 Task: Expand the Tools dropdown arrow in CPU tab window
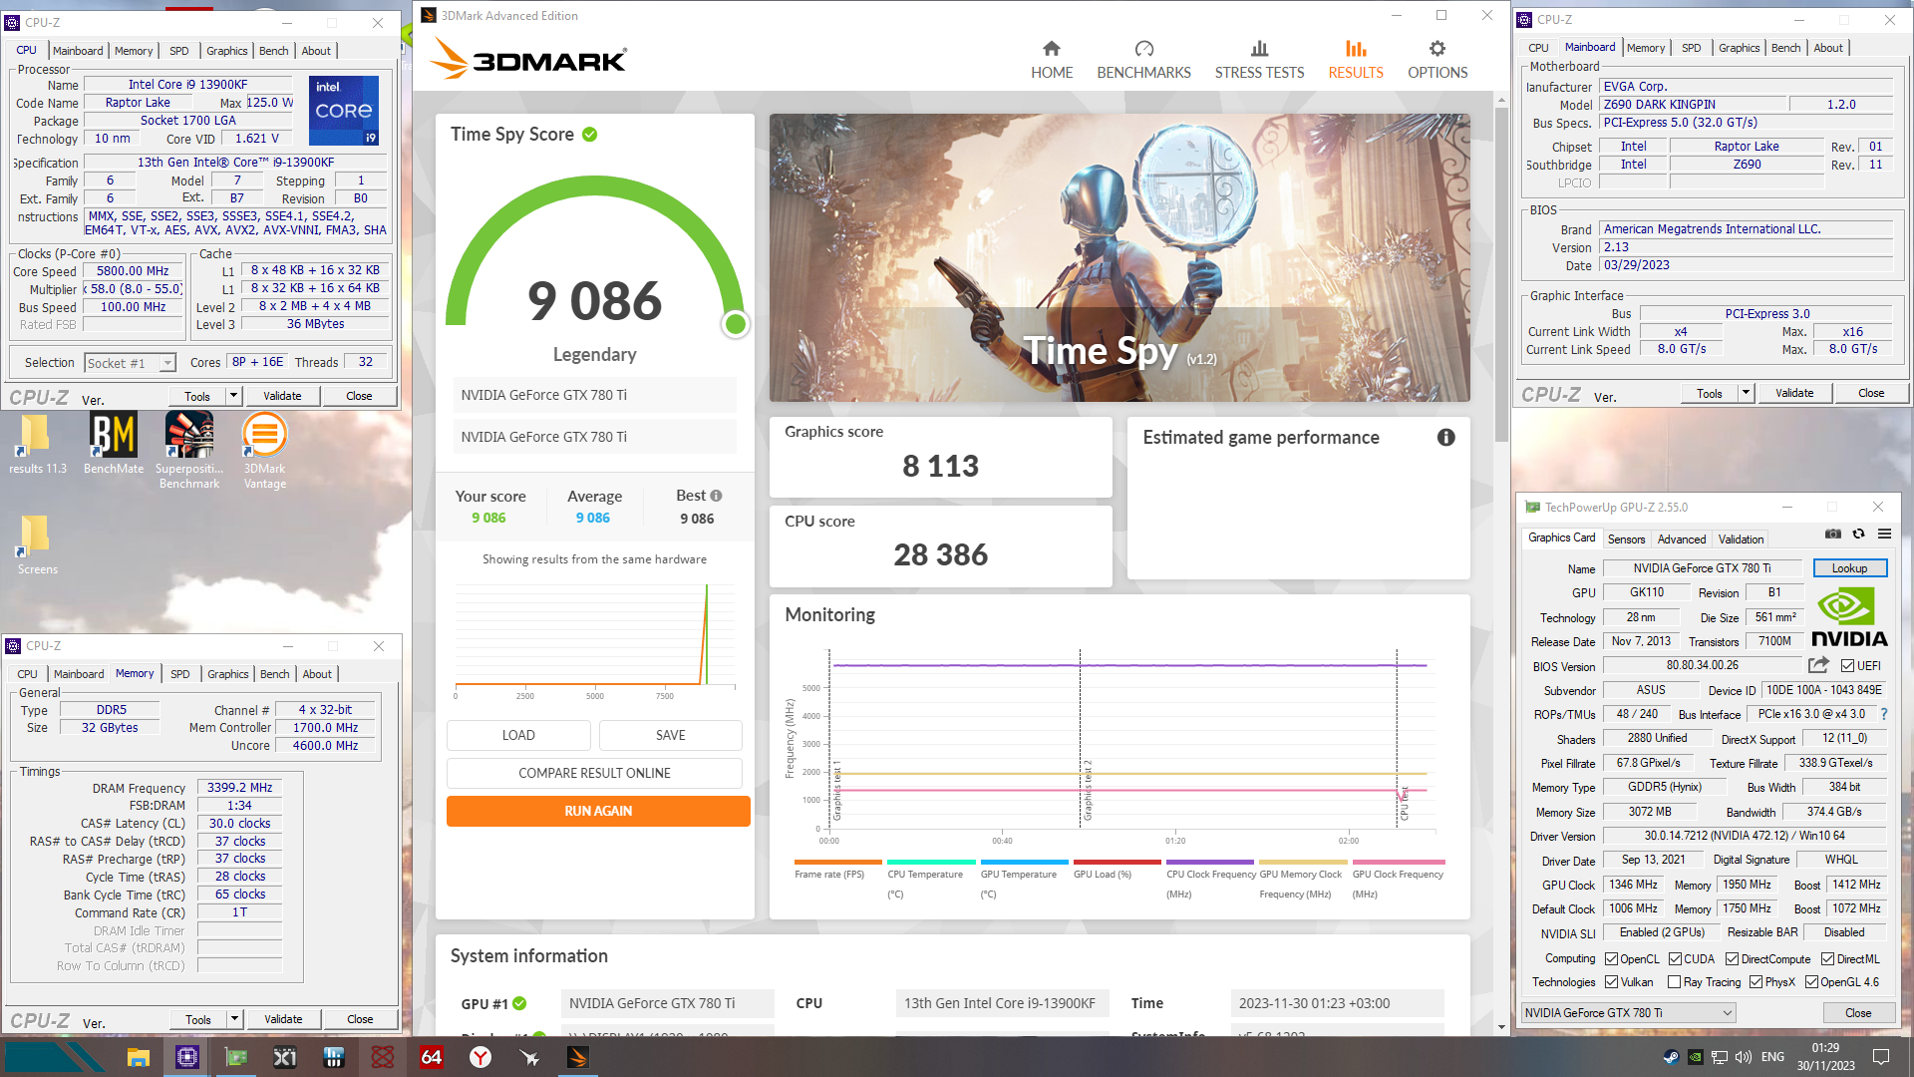click(x=233, y=396)
